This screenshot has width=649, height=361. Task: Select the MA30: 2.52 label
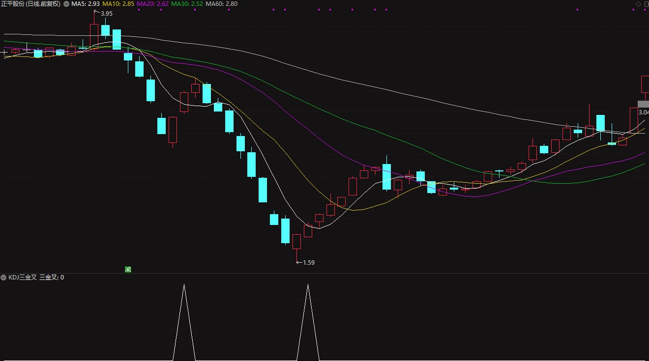[x=187, y=4]
